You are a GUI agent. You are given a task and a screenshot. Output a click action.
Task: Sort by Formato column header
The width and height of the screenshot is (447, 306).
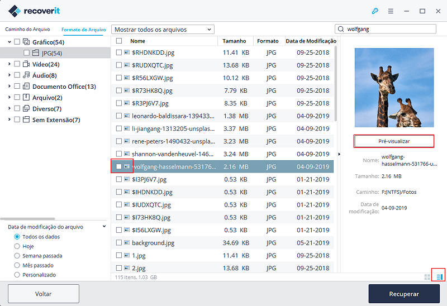click(x=268, y=41)
